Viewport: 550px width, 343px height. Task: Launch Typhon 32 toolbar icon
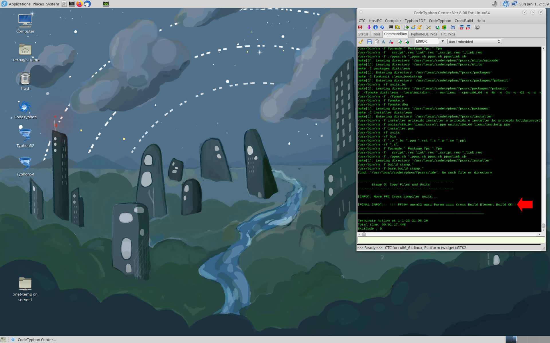[461, 27]
